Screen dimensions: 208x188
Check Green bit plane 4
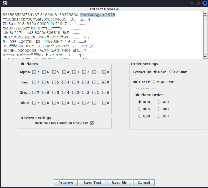pyautogui.click(x=64, y=92)
